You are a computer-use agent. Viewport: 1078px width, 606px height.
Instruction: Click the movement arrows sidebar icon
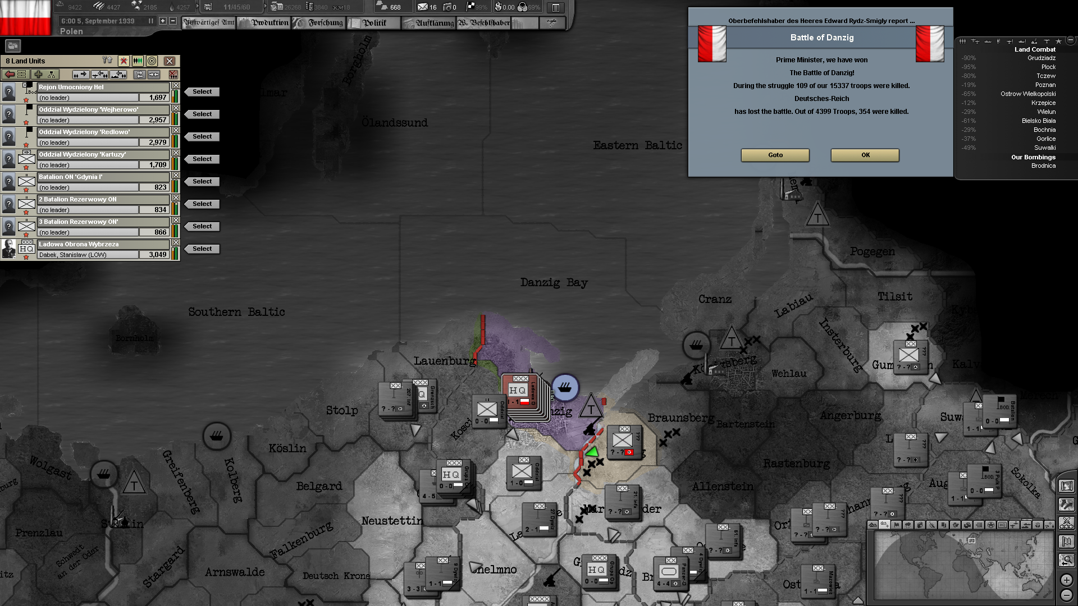[1066, 504]
